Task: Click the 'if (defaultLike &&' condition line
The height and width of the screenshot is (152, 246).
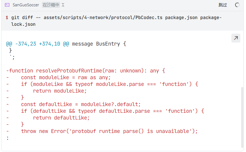Action: pos(112,111)
